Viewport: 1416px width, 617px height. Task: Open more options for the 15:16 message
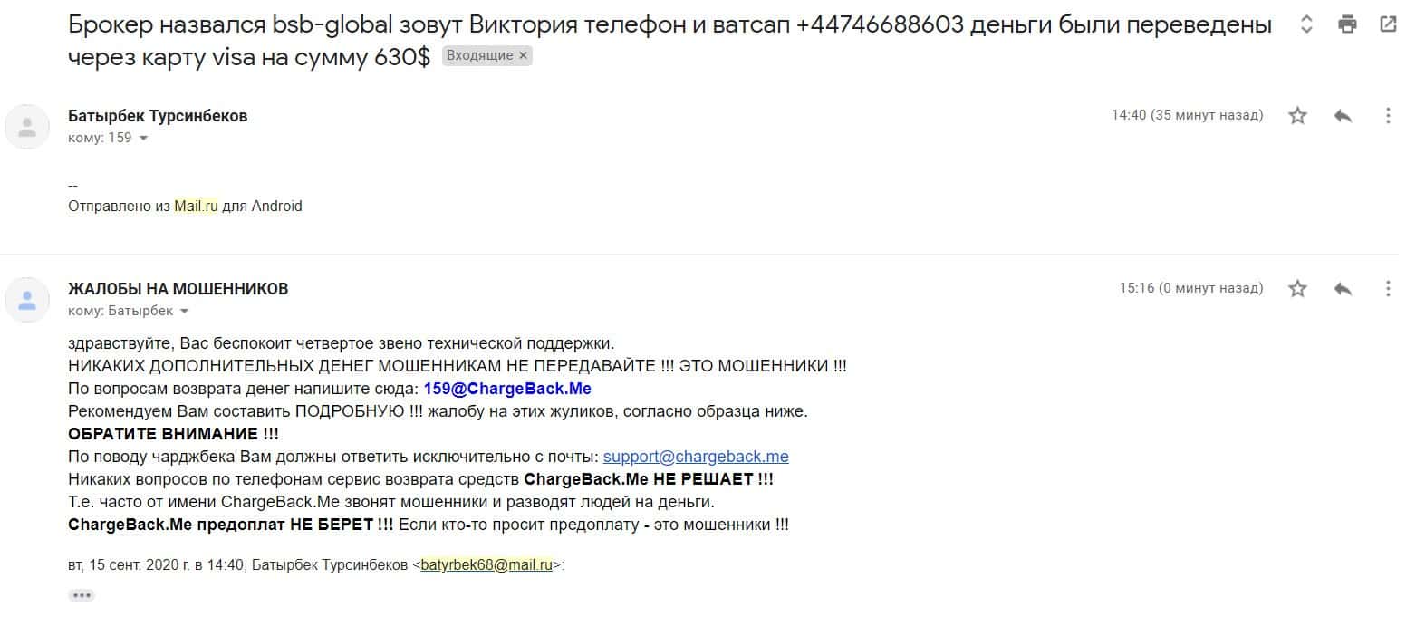[x=1388, y=288]
